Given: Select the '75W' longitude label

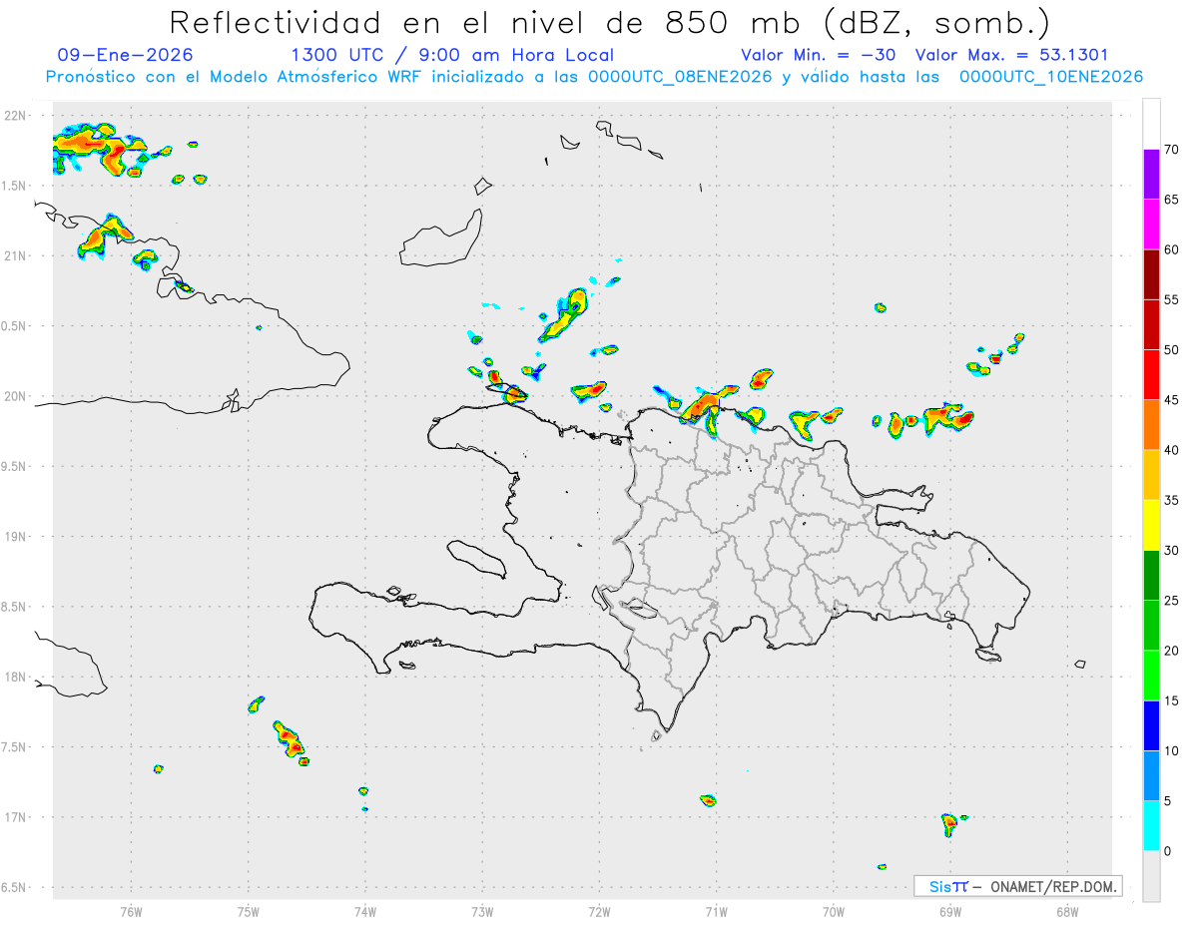Looking at the screenshot, I should tap(249, 911).
